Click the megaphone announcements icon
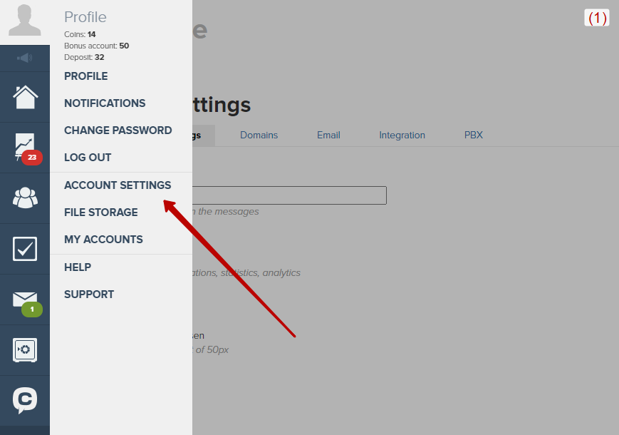This screenshot has height=435, width=619. pyautogui.click(x=24, y=58)
